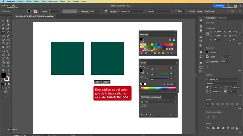Image resolution: width=243 pixels, height=136 pixels.
Task: Open the Color panel options menu
Action: pos(177,63)
